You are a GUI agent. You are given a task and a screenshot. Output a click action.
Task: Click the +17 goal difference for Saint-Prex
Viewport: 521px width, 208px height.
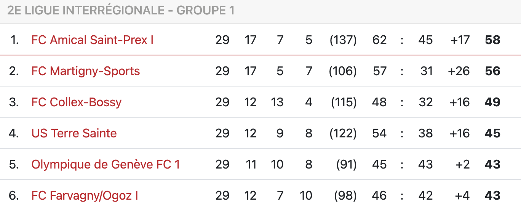click(x=460, y=40)
